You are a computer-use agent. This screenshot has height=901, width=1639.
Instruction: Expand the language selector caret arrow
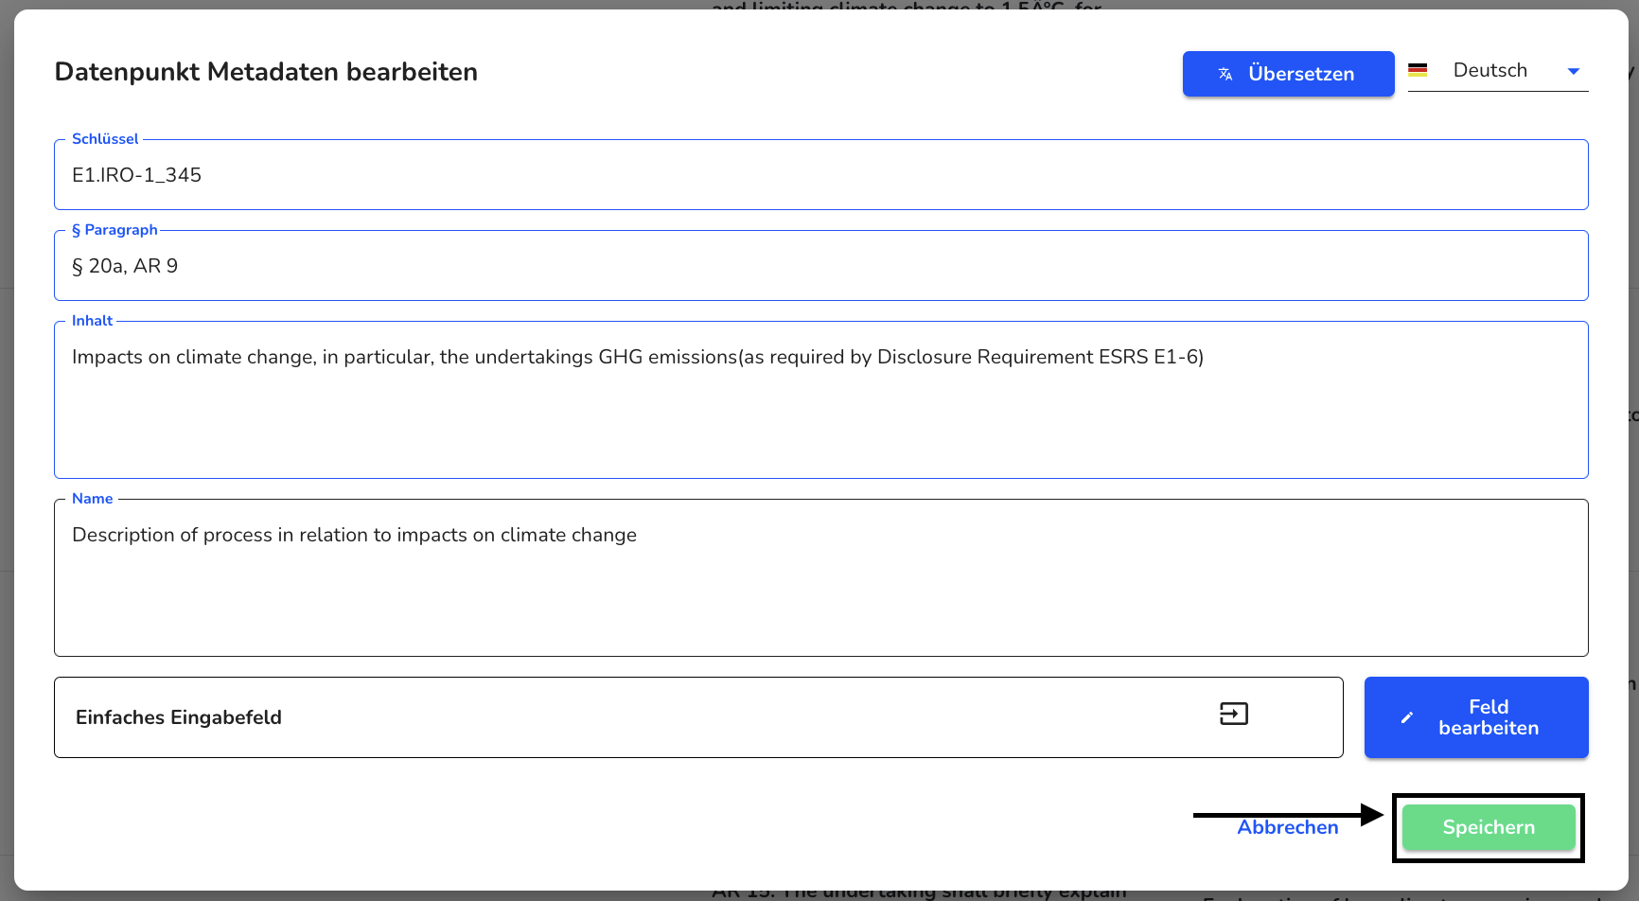pos(1574,71)
